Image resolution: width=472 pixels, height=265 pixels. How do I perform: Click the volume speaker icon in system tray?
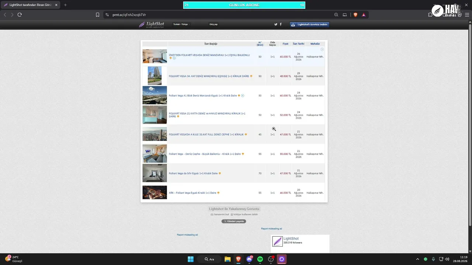click(447, 259)
